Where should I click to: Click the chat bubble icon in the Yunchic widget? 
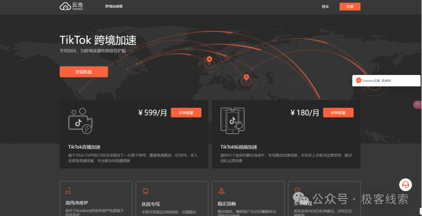click(358, 80)
